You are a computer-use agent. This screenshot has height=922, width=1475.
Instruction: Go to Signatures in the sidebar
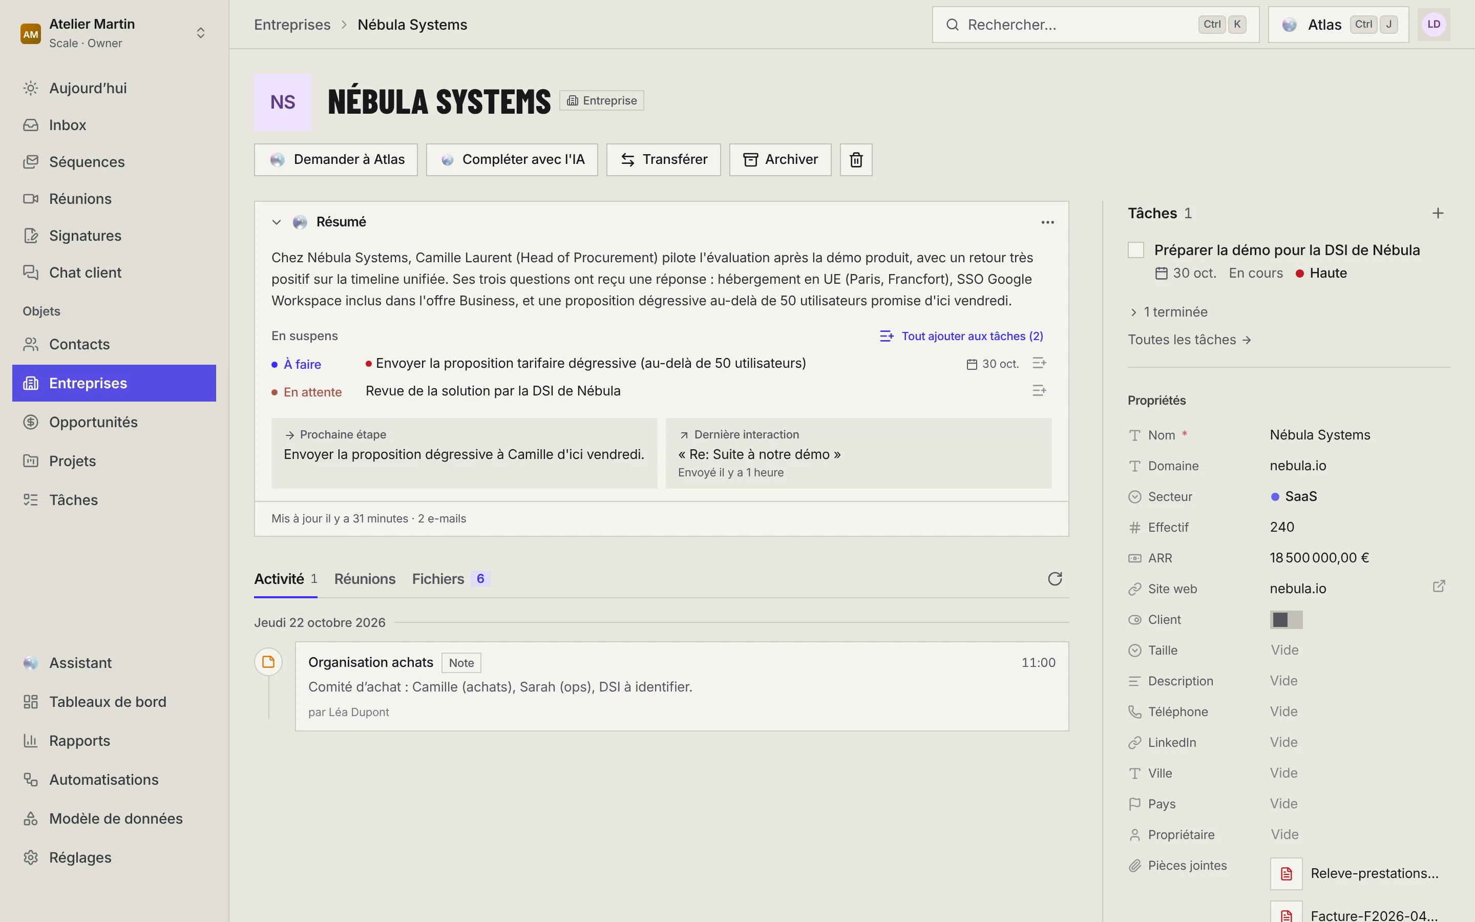(114, 236)
